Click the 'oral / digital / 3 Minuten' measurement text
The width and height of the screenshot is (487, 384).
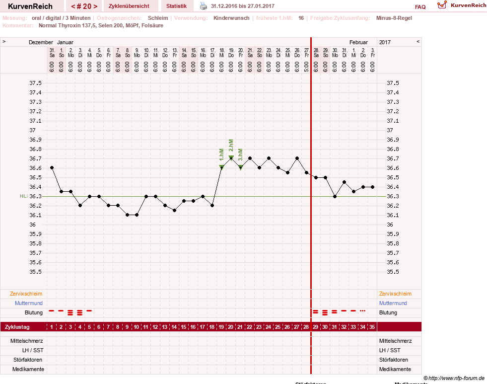click(x=61, y=18)
